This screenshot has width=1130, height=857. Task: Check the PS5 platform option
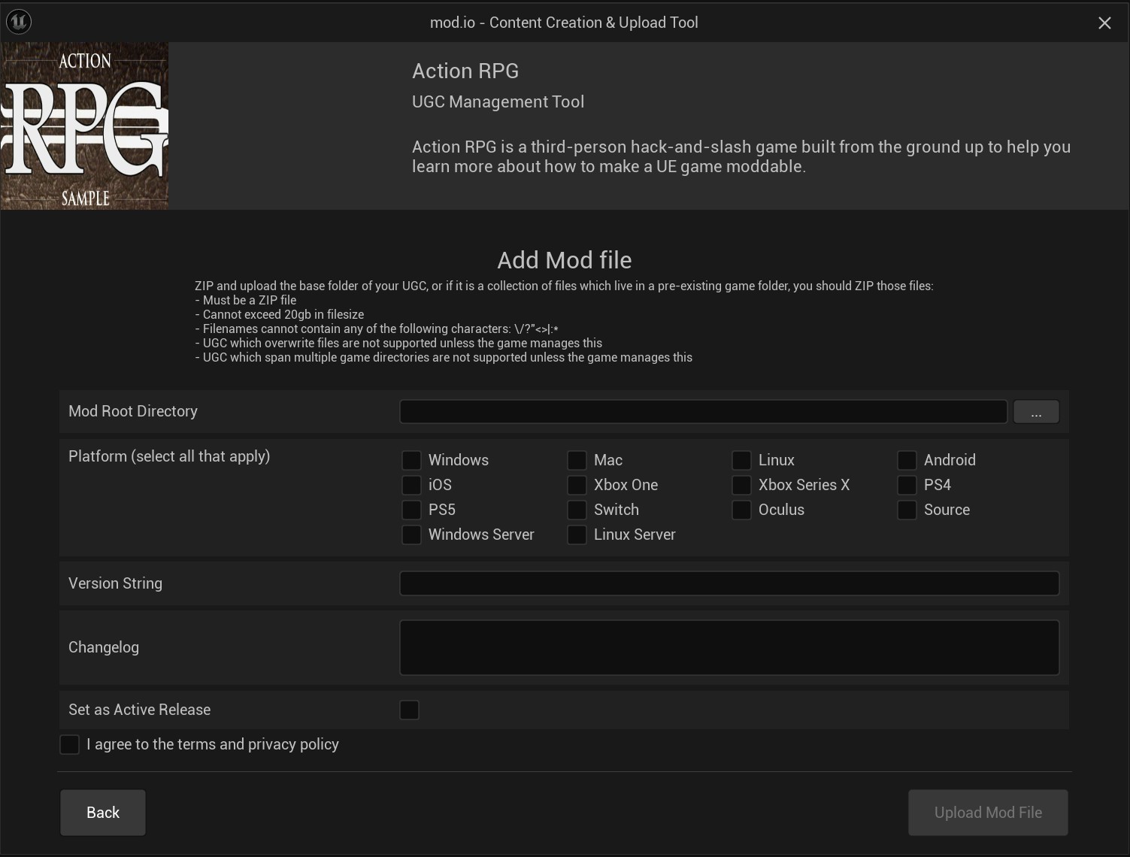(410, 510)
